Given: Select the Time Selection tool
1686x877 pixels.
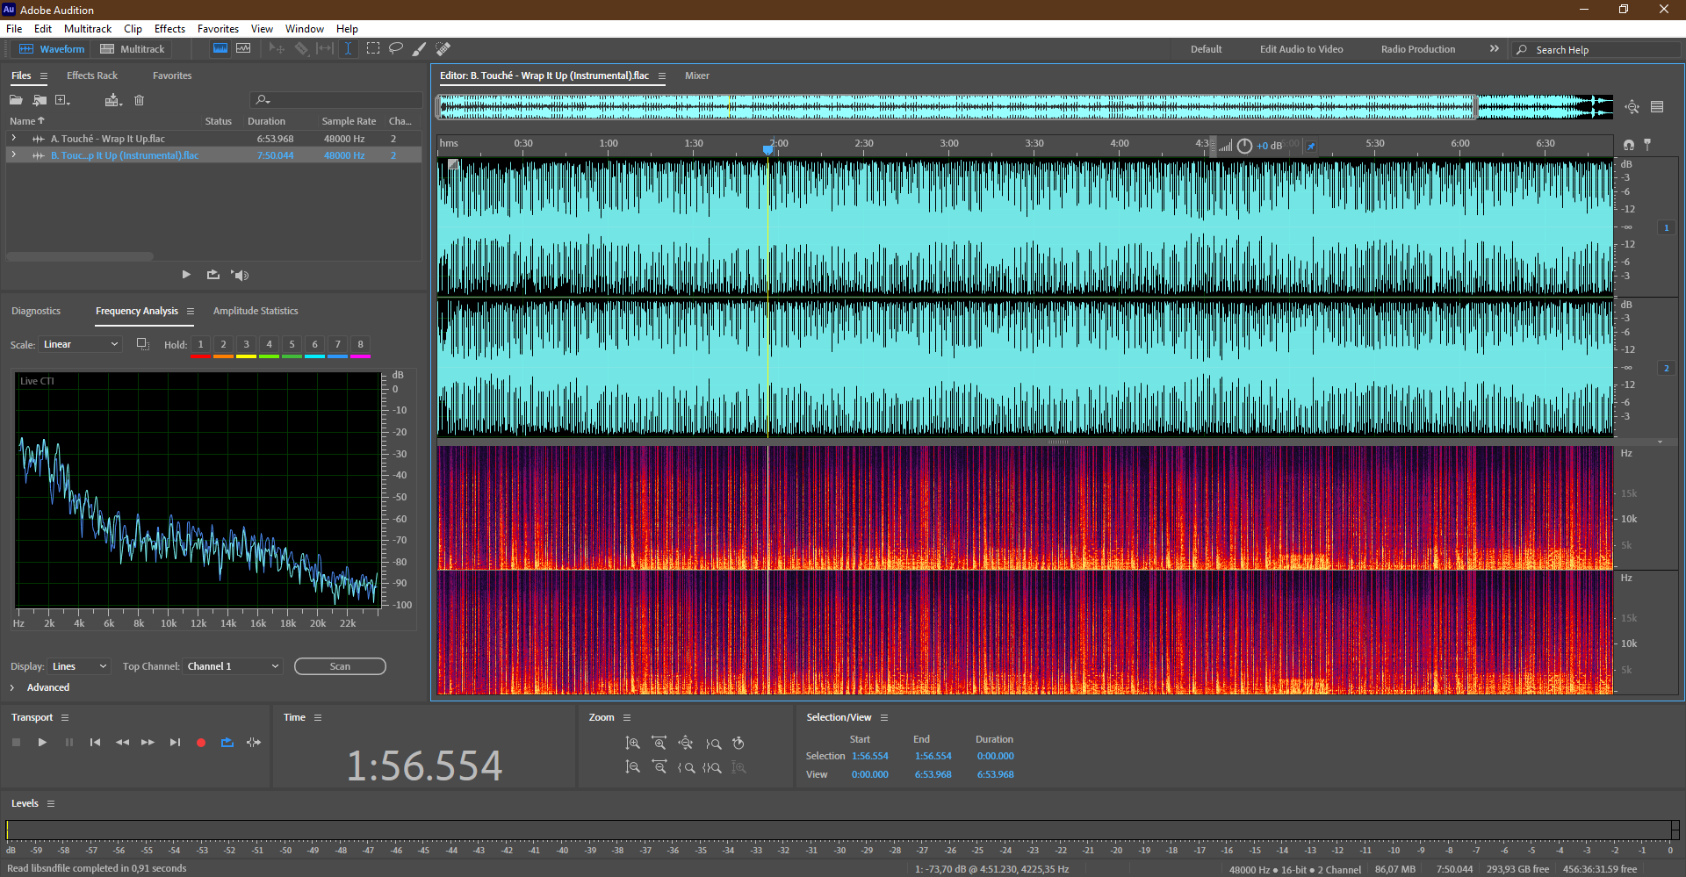Looking at the screenshot, I should click(349, 49).
